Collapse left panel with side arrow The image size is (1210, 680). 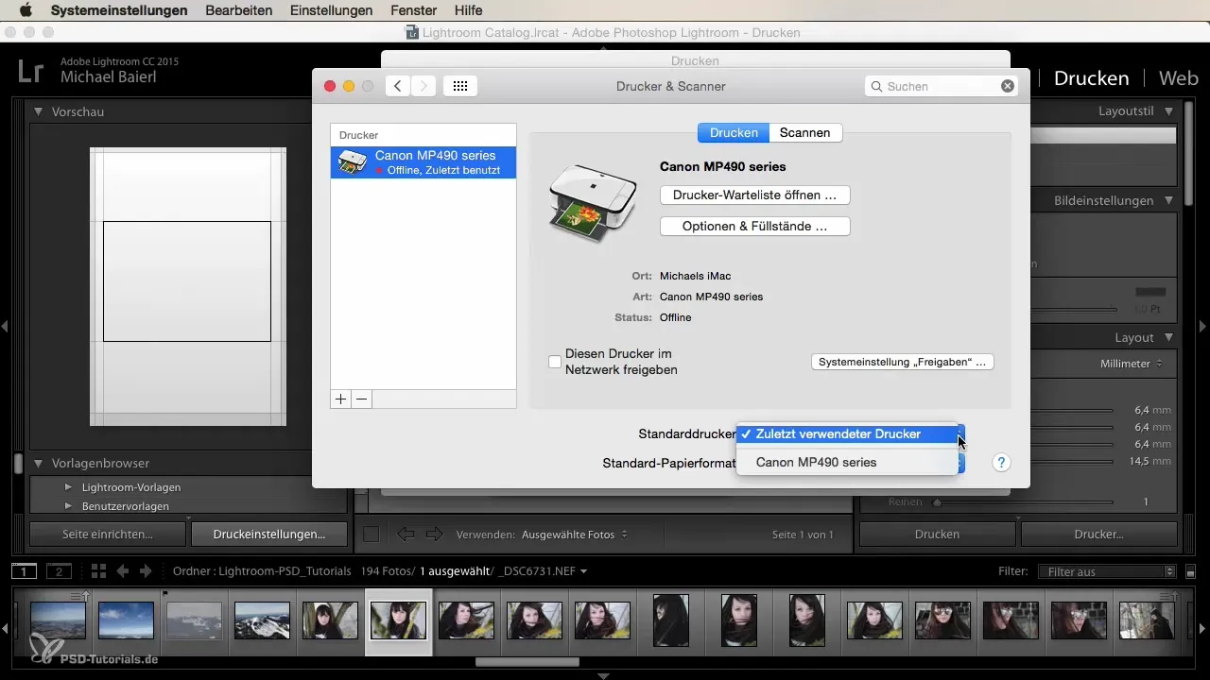coord(5,326)
